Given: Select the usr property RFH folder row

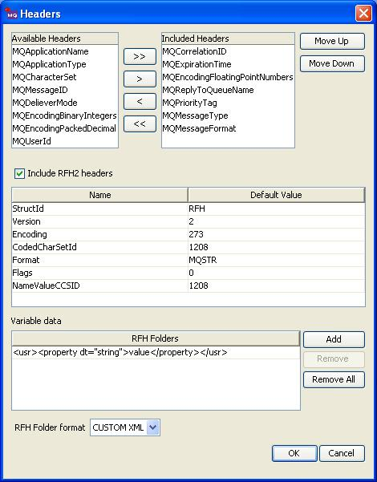Looking at the screenshot, I should point(156,353).
